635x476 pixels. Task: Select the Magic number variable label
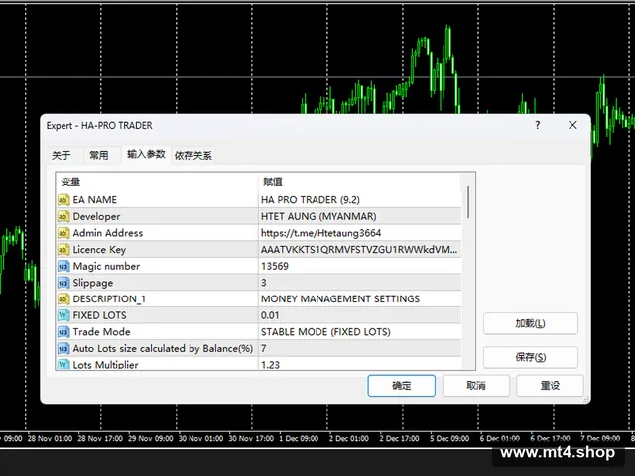106,267
